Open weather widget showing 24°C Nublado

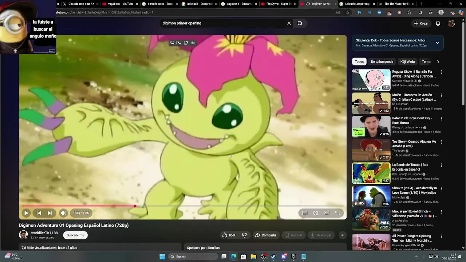point(14,257)
